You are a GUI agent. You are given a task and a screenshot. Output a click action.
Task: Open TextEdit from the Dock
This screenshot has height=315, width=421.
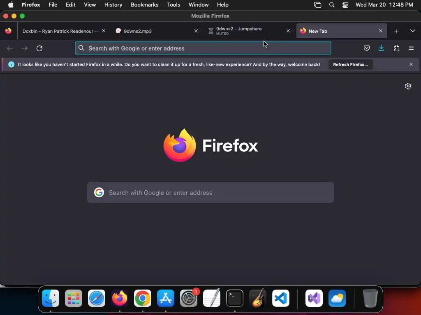pos(212,298)
